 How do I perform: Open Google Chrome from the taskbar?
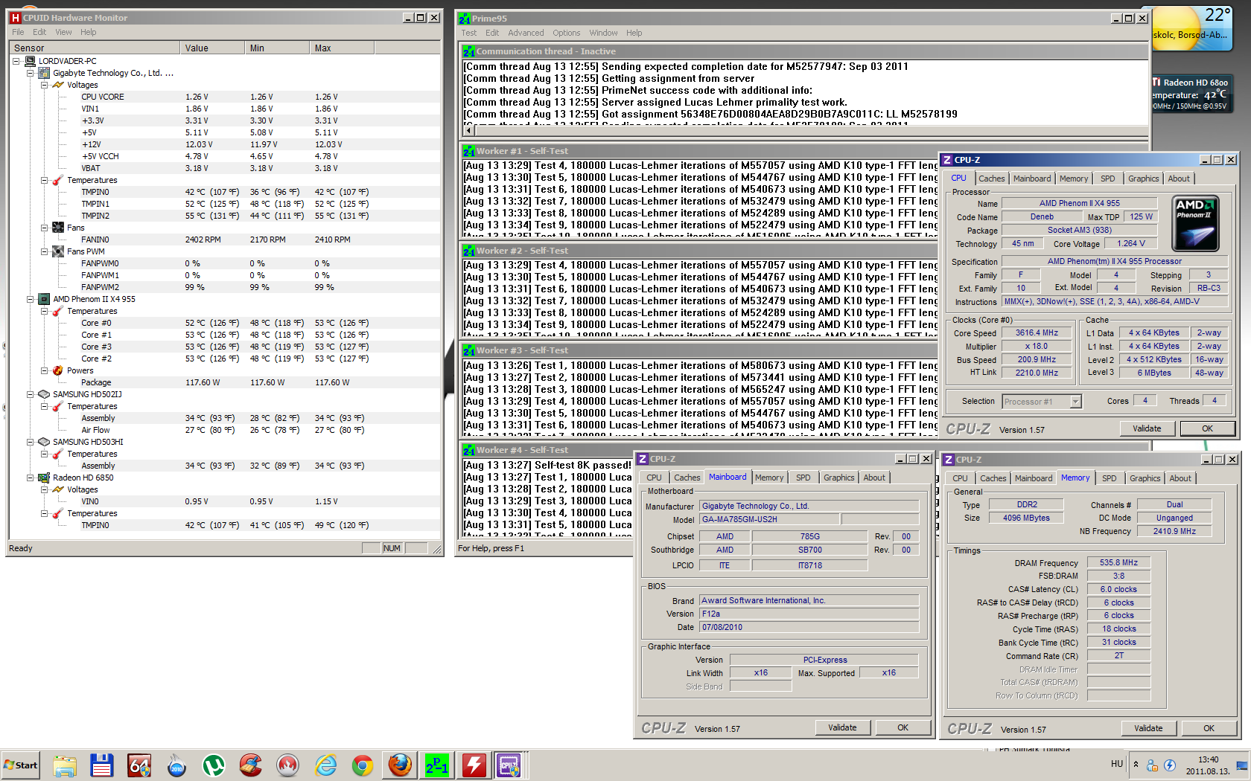pos(363,765)
